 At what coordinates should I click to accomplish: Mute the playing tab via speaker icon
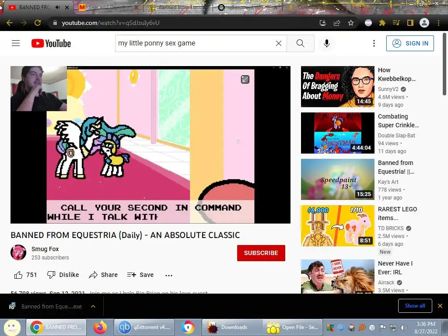[x=57, y=7]
